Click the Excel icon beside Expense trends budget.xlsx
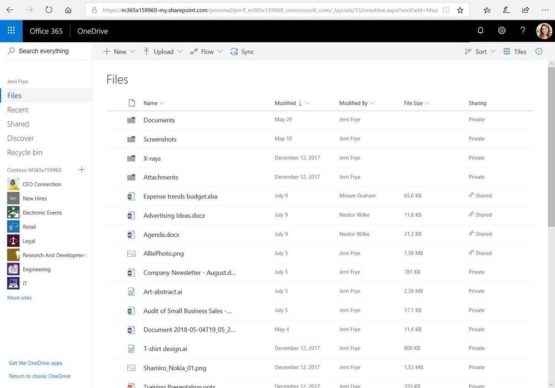Image resolution: width=555 pixels, height=388 pixels. pos(131,196)
